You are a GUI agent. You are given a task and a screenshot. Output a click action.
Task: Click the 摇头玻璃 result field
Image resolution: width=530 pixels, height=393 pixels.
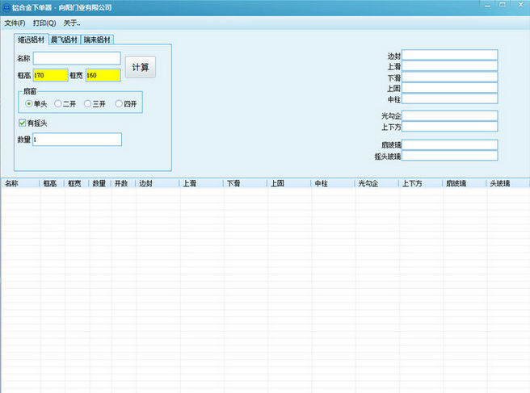[x=450, y=156]
